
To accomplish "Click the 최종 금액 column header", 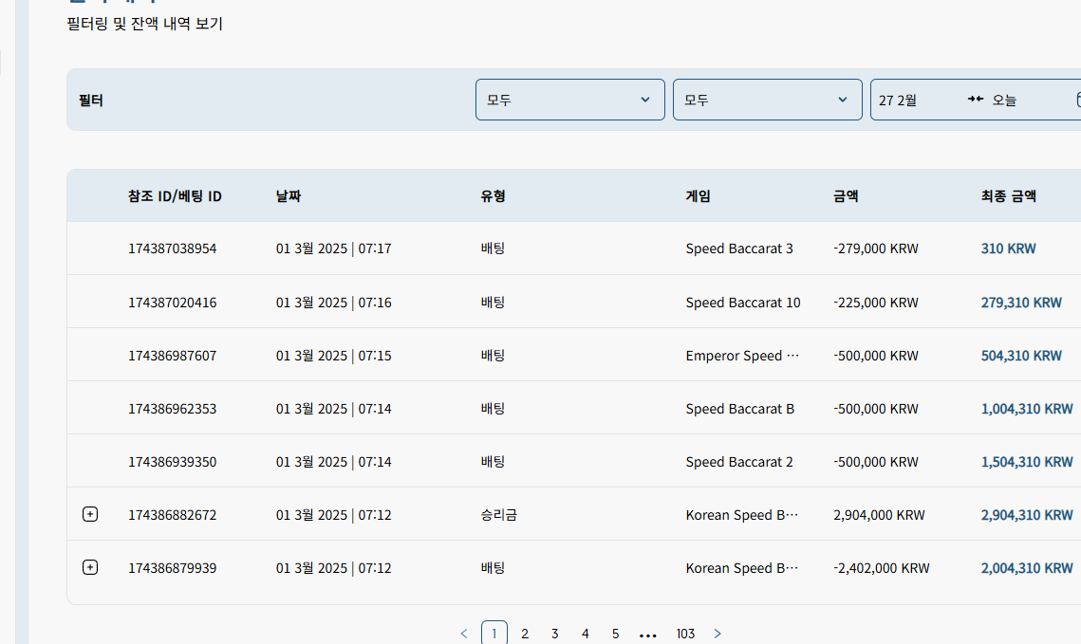I will (x=1009, y=196).
